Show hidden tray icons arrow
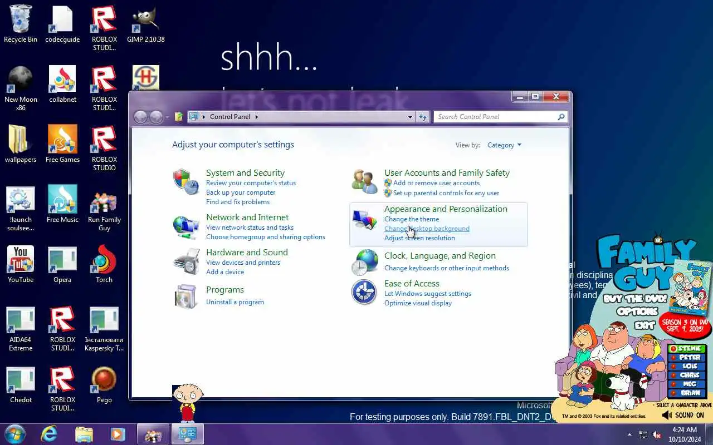 [630, 434]
